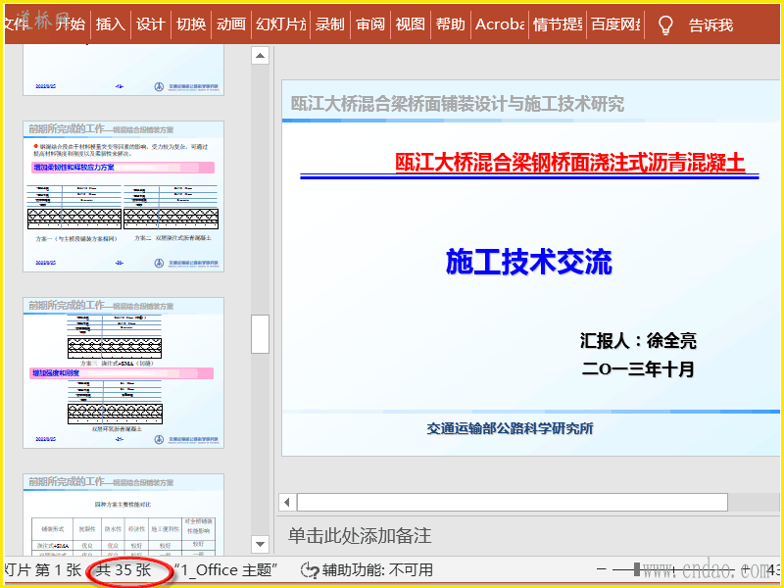Click the notes area 单击此处添加备注
Viewport: 784px width, 588px height.
(360, 535)
